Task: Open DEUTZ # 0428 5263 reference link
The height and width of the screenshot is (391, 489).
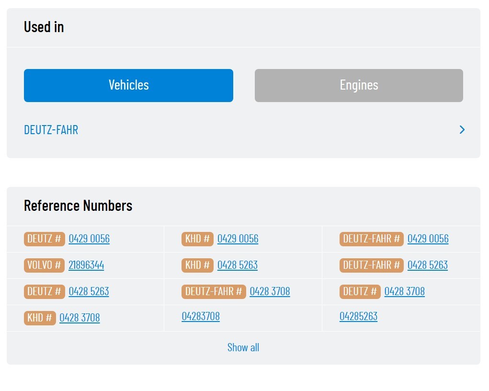Action: point(89,291)
